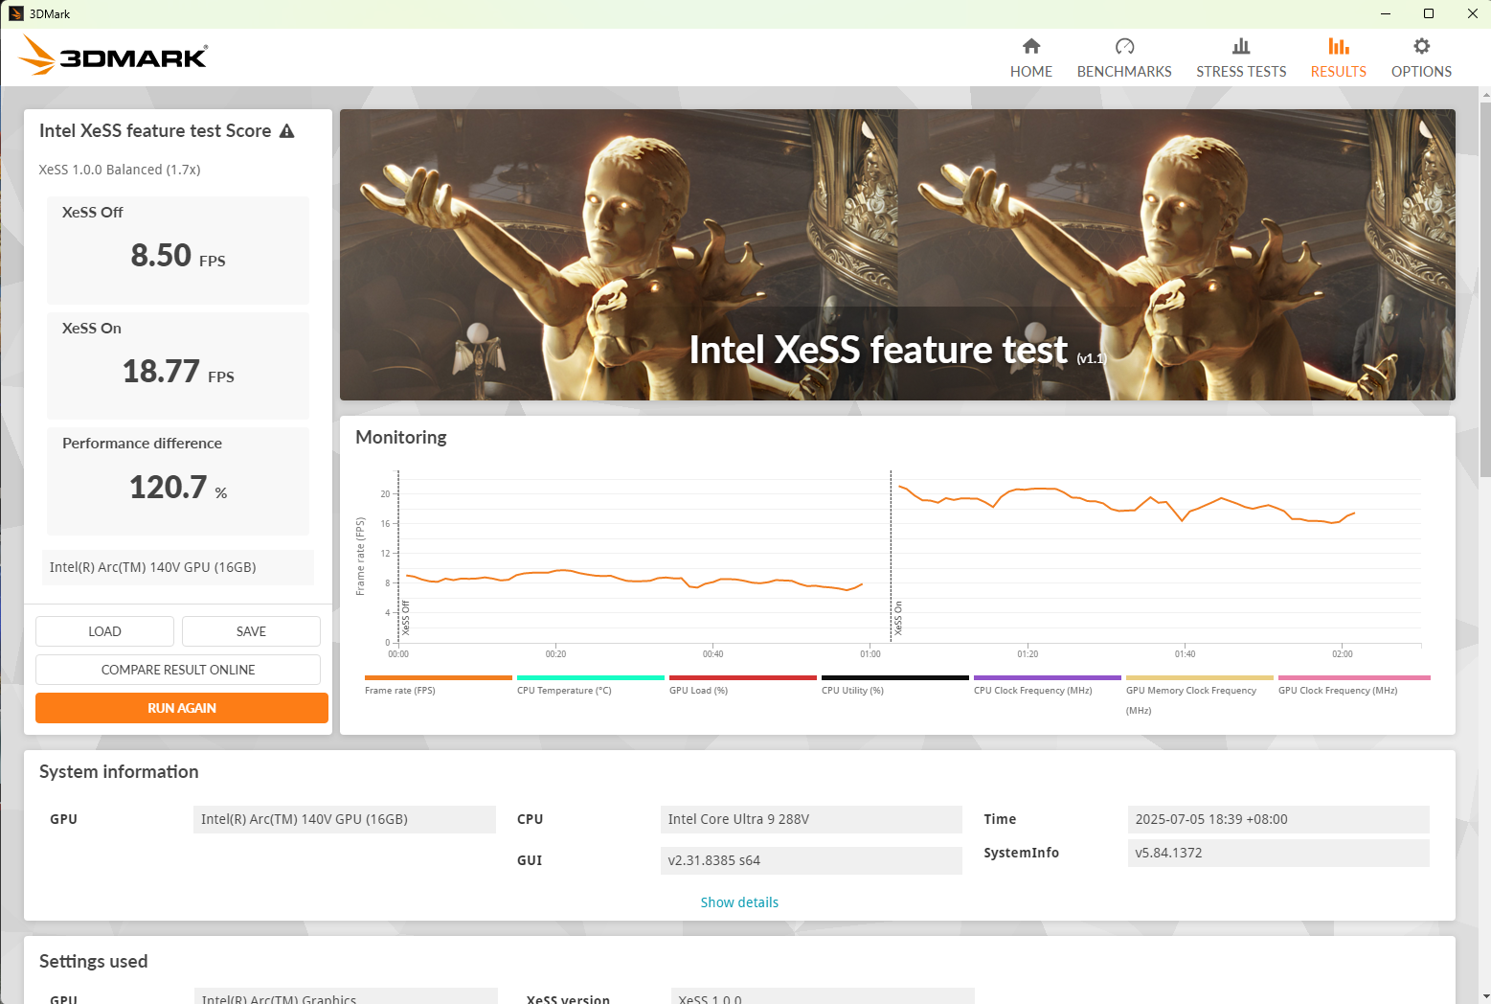
Task: Toggle the CPU Temperature legend swatch
Action: [591, 677]
